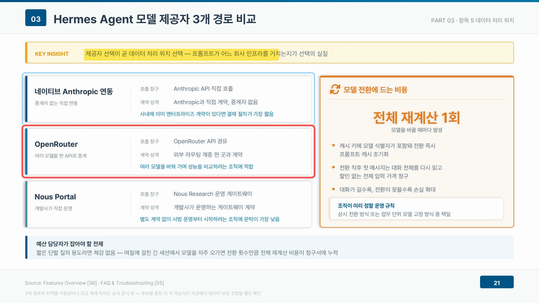Click the blue note 사내에 이미 엔터프라이즈 계약이
539x303 pixels.
coord(207,114)
